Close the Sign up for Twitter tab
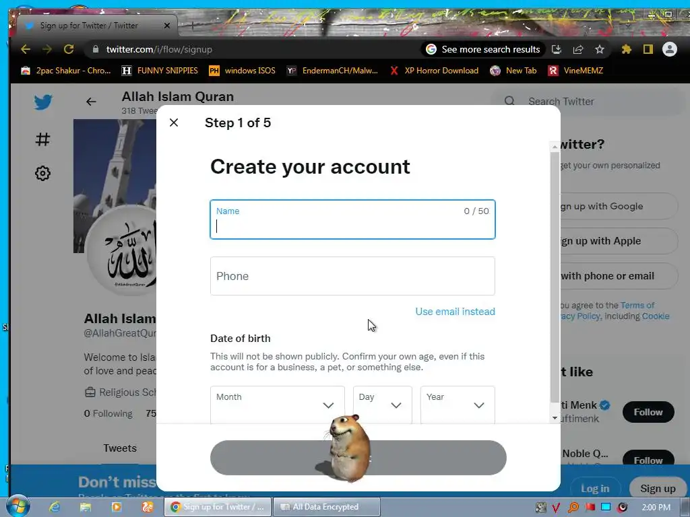 pos(167,26)
